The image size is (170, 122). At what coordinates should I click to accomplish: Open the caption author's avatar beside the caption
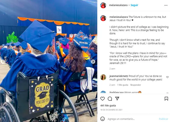(103, 18)
